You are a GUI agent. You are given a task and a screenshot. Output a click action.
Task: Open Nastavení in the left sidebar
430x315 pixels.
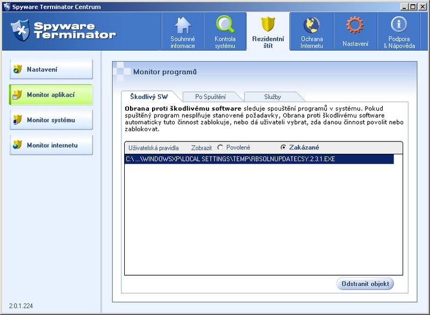click(x=51, y=69)
